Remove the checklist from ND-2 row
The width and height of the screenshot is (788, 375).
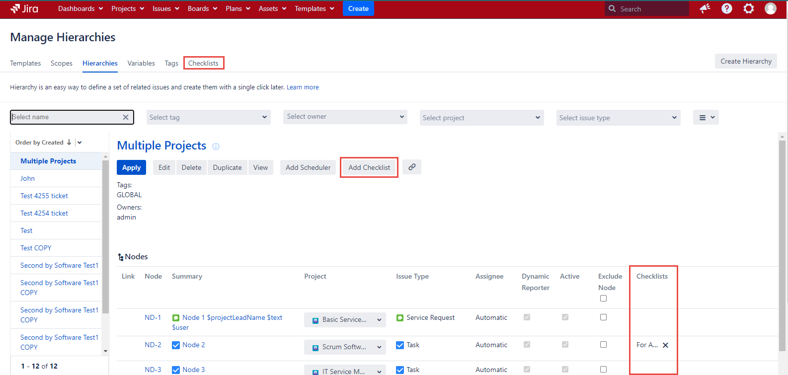665,345
